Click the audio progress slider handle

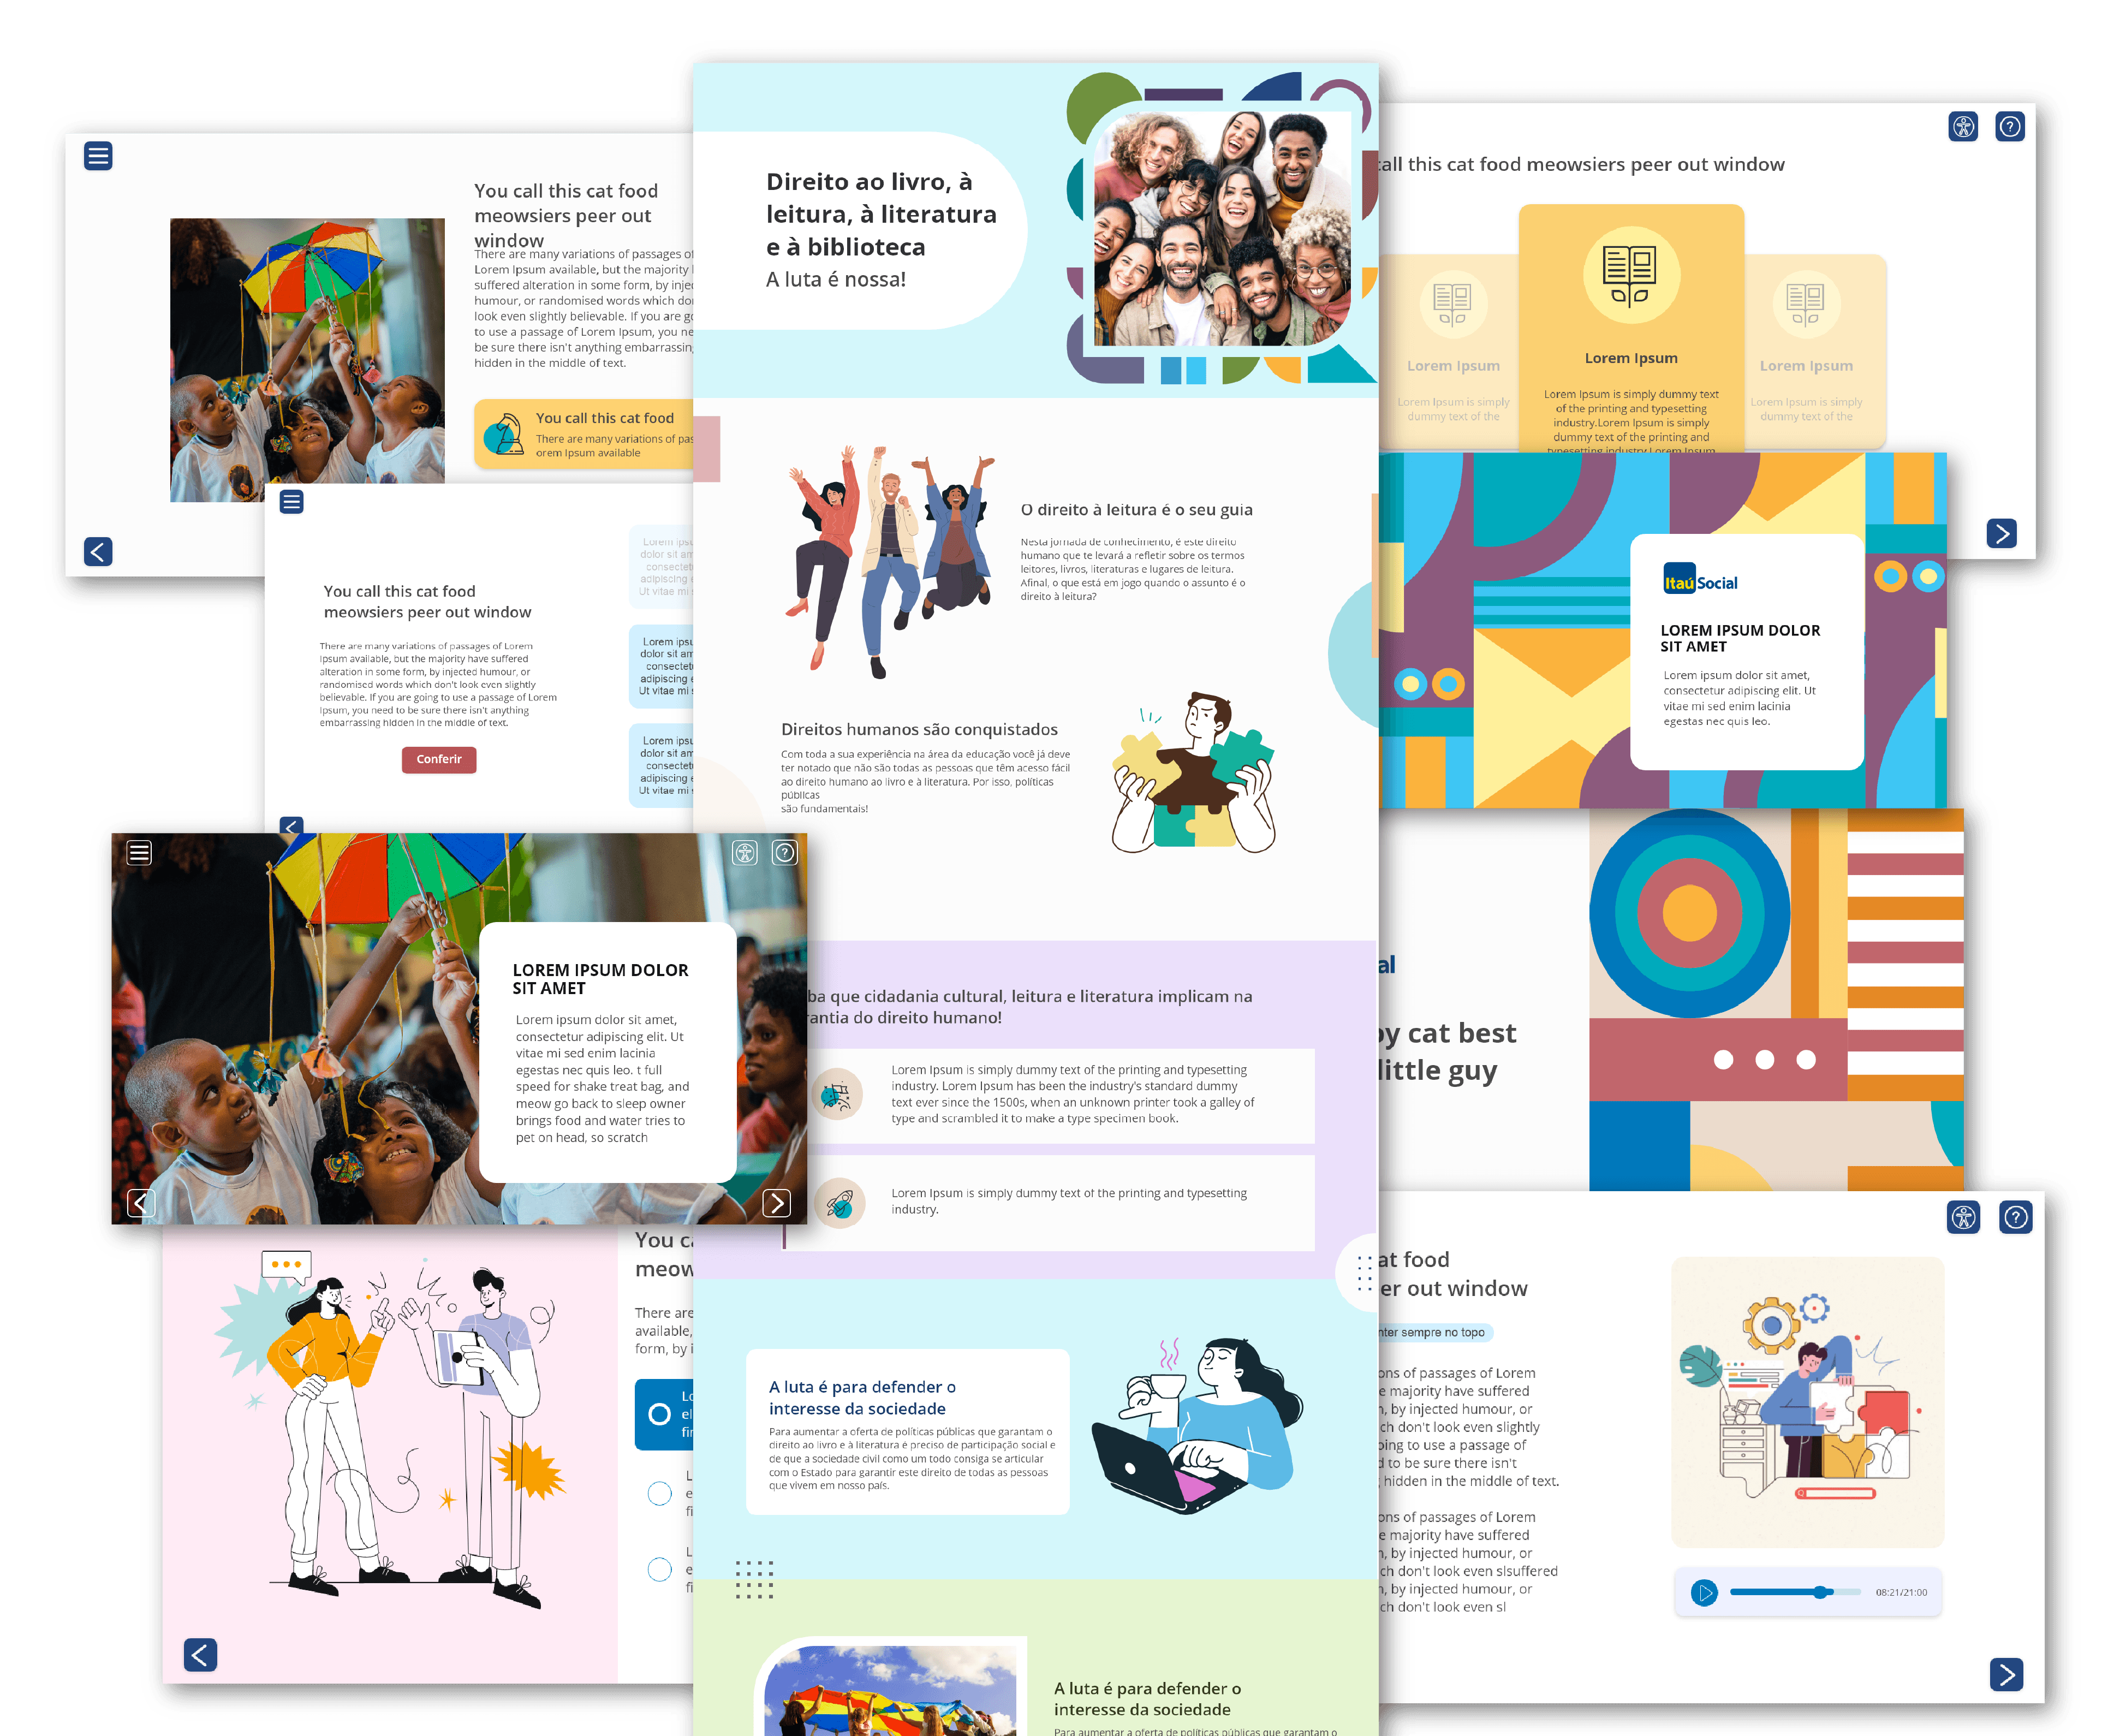pyautogui.click(x=1821, y=1592)
